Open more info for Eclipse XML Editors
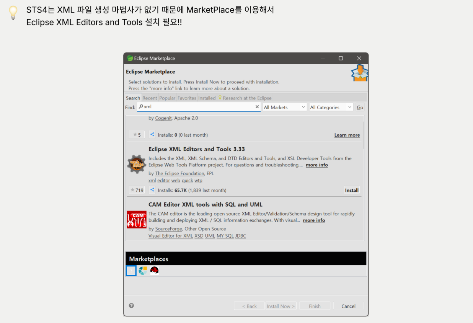Image resolution: width=473 pixels, height=323 pixels. [317, 165]
